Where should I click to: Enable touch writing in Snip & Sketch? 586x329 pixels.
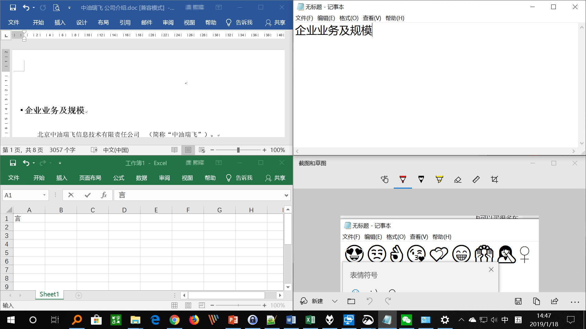pyautogui.click(x=385, y=179)
